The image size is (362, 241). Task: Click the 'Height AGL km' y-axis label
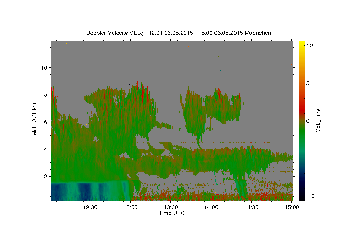pyautogui.click(x=35, y=120)
